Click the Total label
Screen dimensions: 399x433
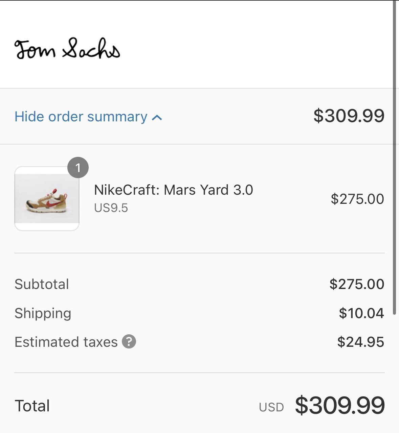[x=32, y=406]
